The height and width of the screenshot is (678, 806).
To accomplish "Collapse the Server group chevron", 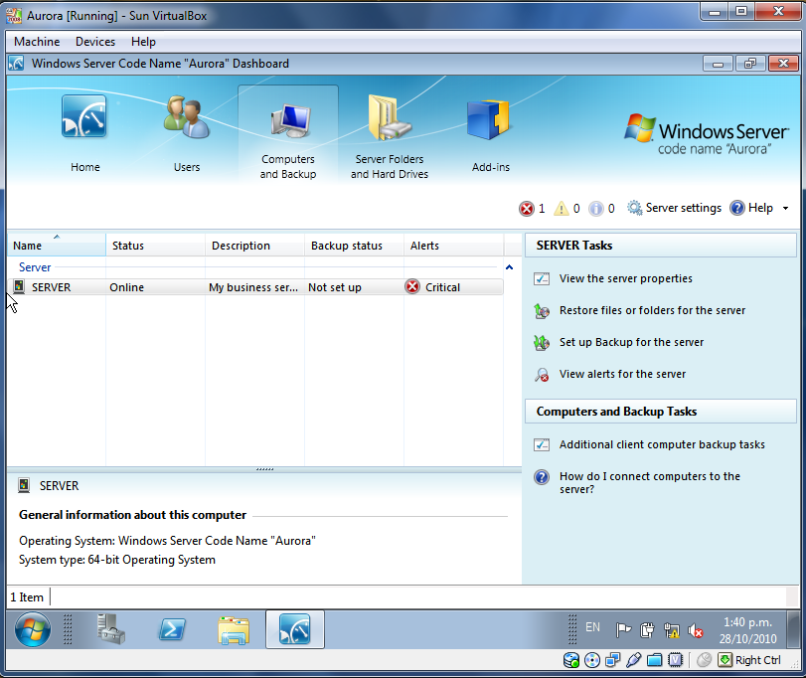I will click(x=510, y=267).
